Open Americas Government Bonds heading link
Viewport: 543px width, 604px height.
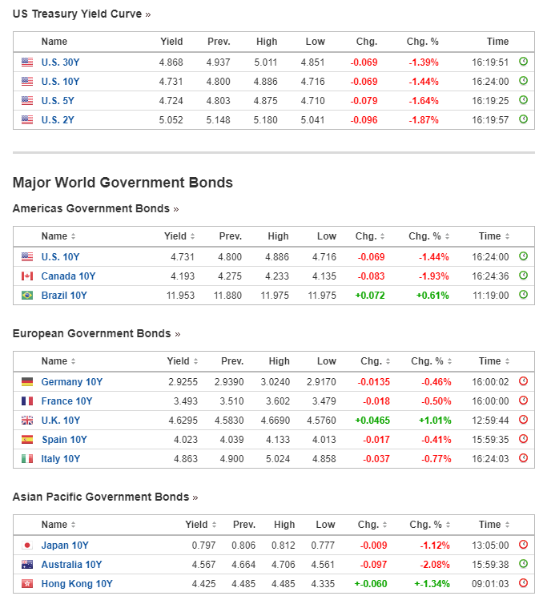pyautogui.click(x=95, y=208)
